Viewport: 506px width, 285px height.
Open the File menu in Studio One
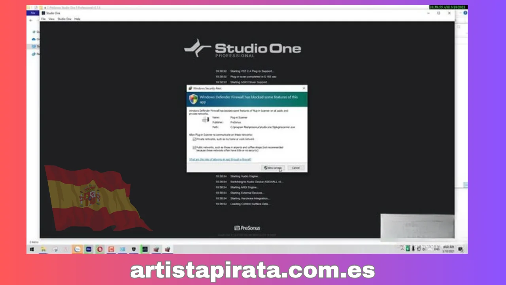coord(43,19)
